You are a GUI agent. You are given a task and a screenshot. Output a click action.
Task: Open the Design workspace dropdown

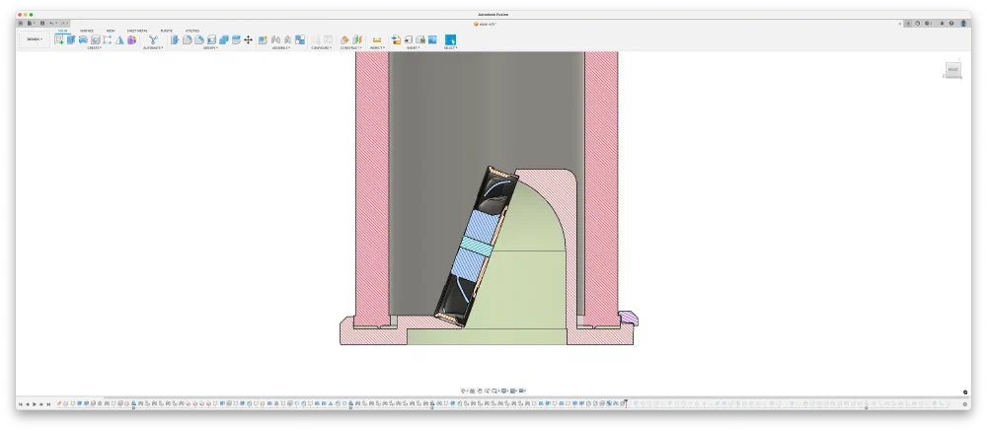pyautogui.click(x=35, y=39)
